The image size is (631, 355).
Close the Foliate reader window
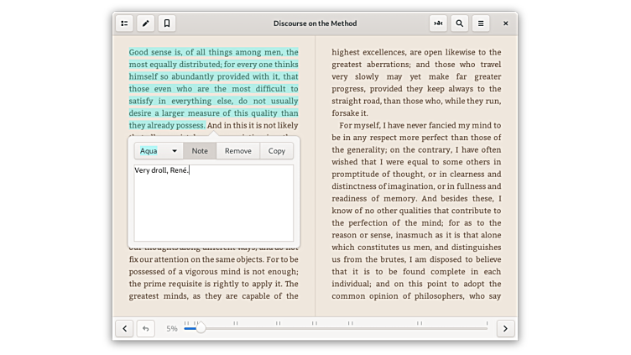point(505,23)
